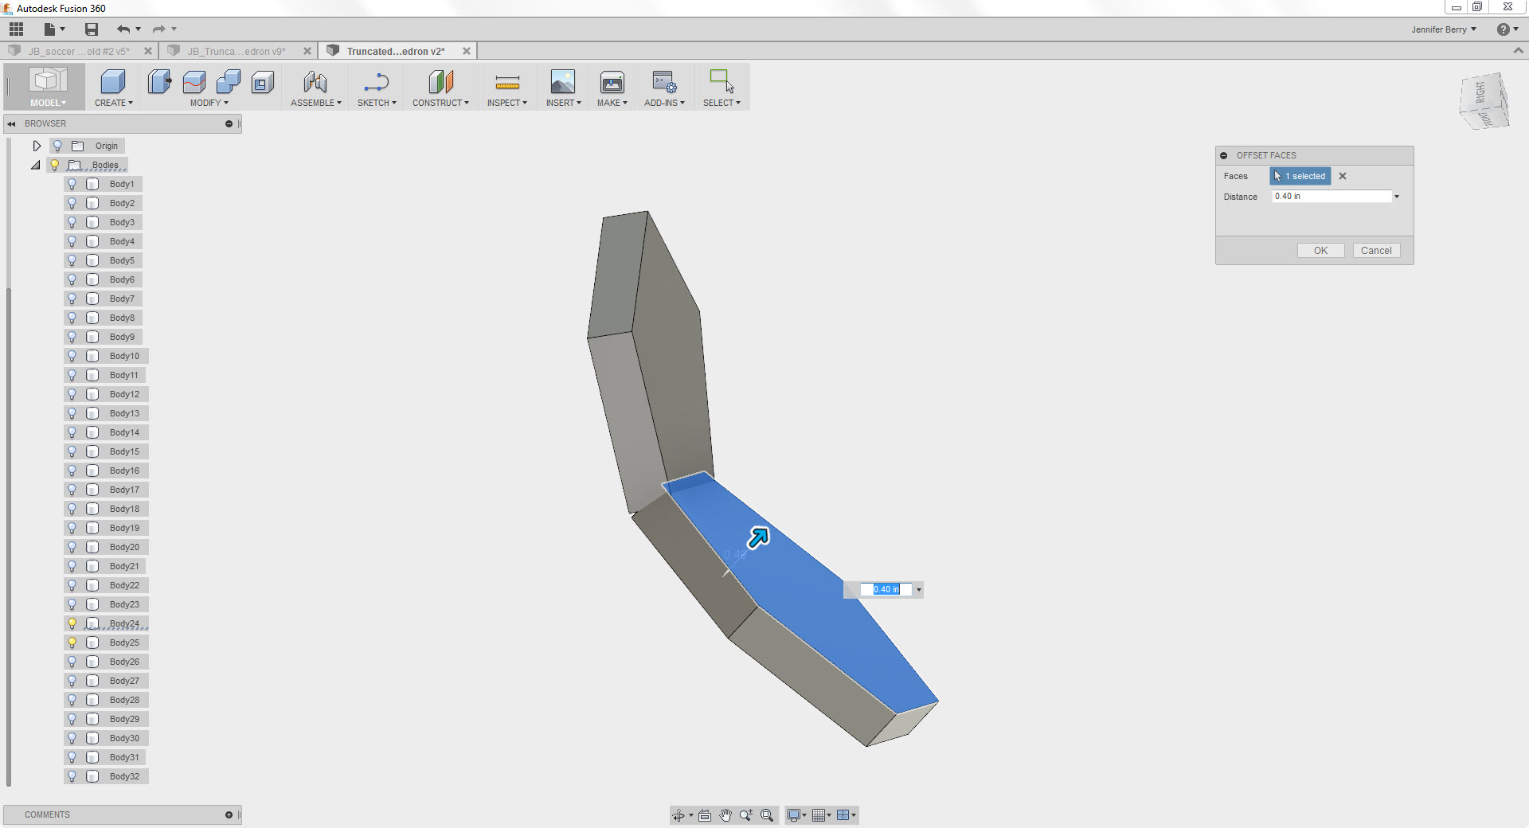Click the offset direction arrow manipulator
This screenshot has width=1529, height=828.
(x=758, y=537)
